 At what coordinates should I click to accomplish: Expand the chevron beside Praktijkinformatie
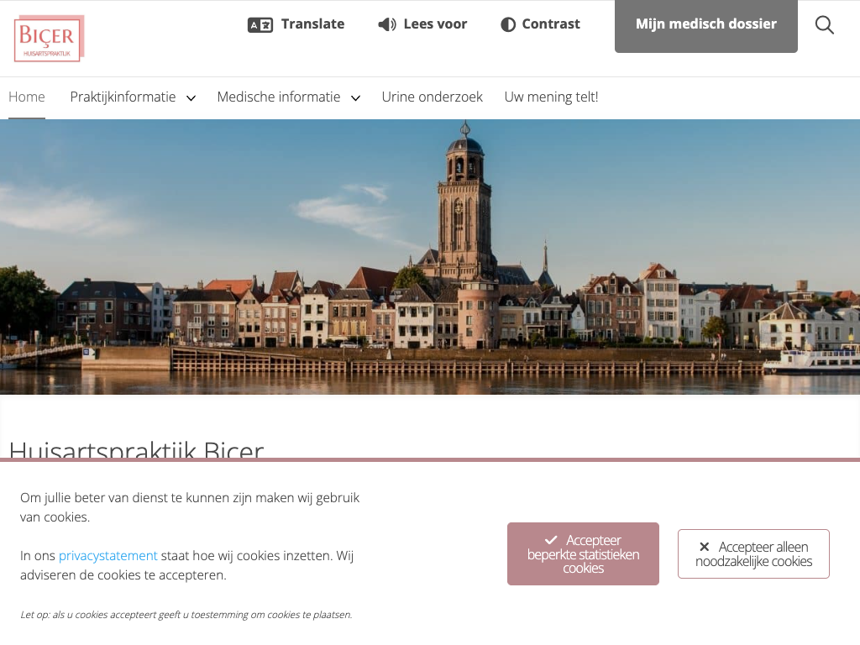pos(191,97)
